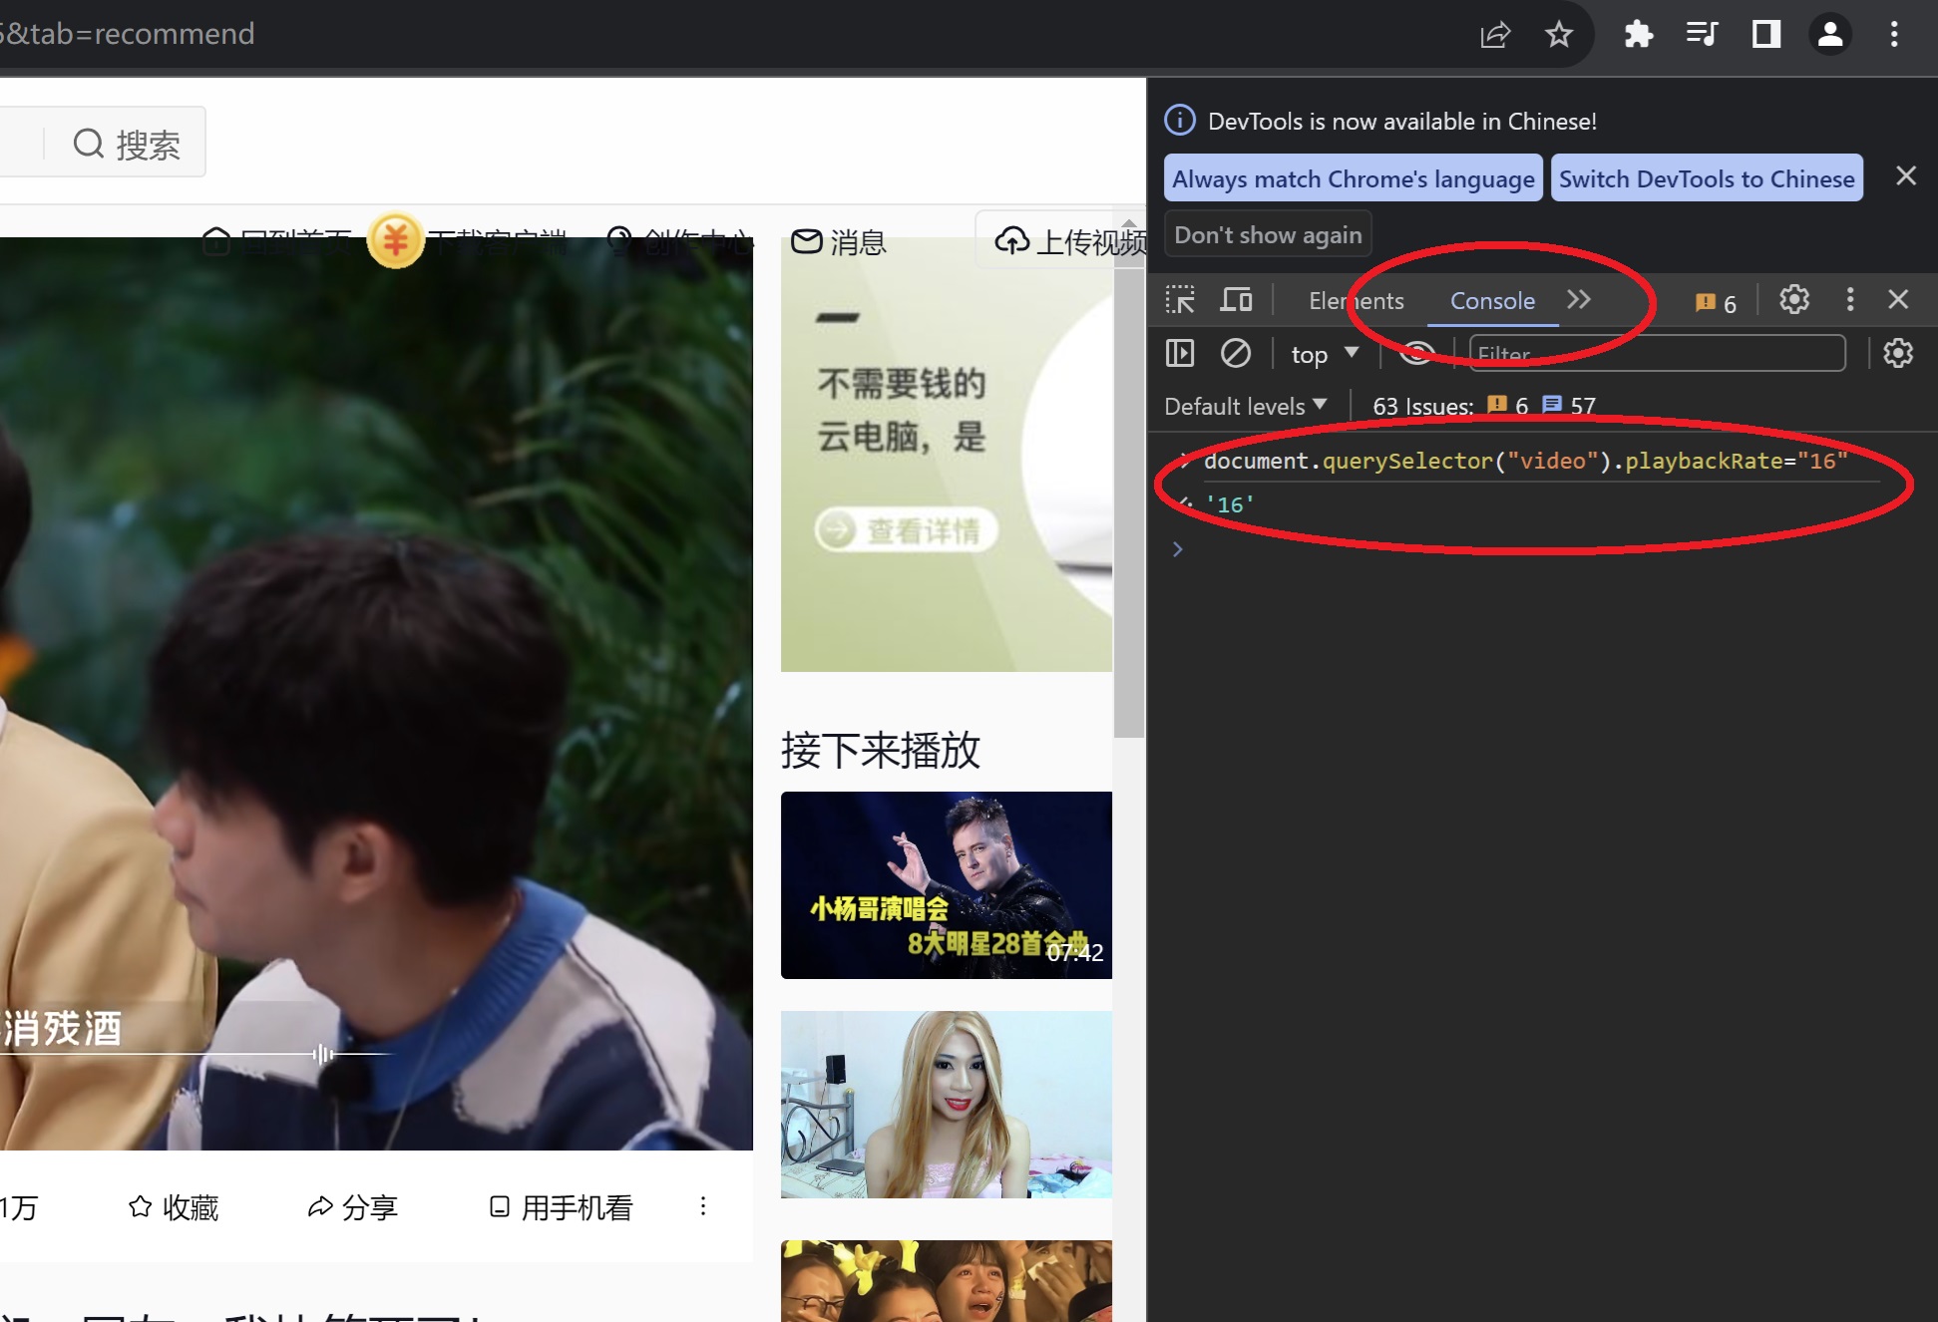Open console settings gear icon
This screenshot has width=1938, height=1322.
coord(1898,353)
